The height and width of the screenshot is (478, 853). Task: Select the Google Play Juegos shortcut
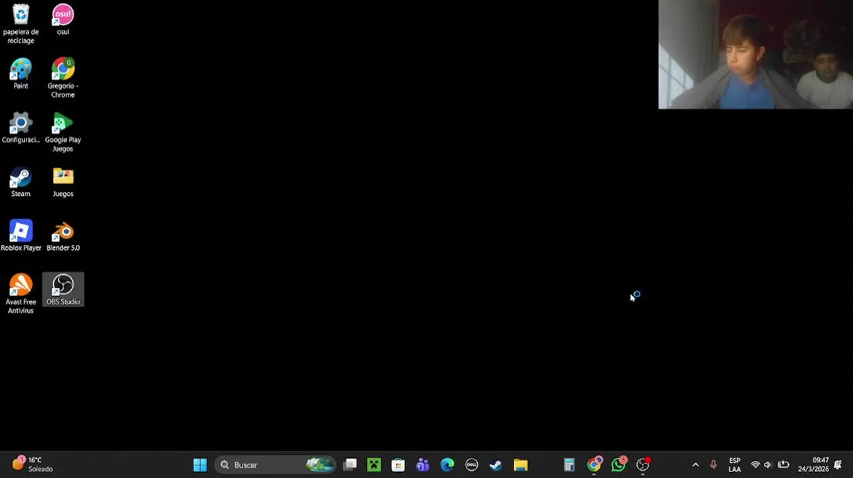pyautogui.click(x=63, y=132)
